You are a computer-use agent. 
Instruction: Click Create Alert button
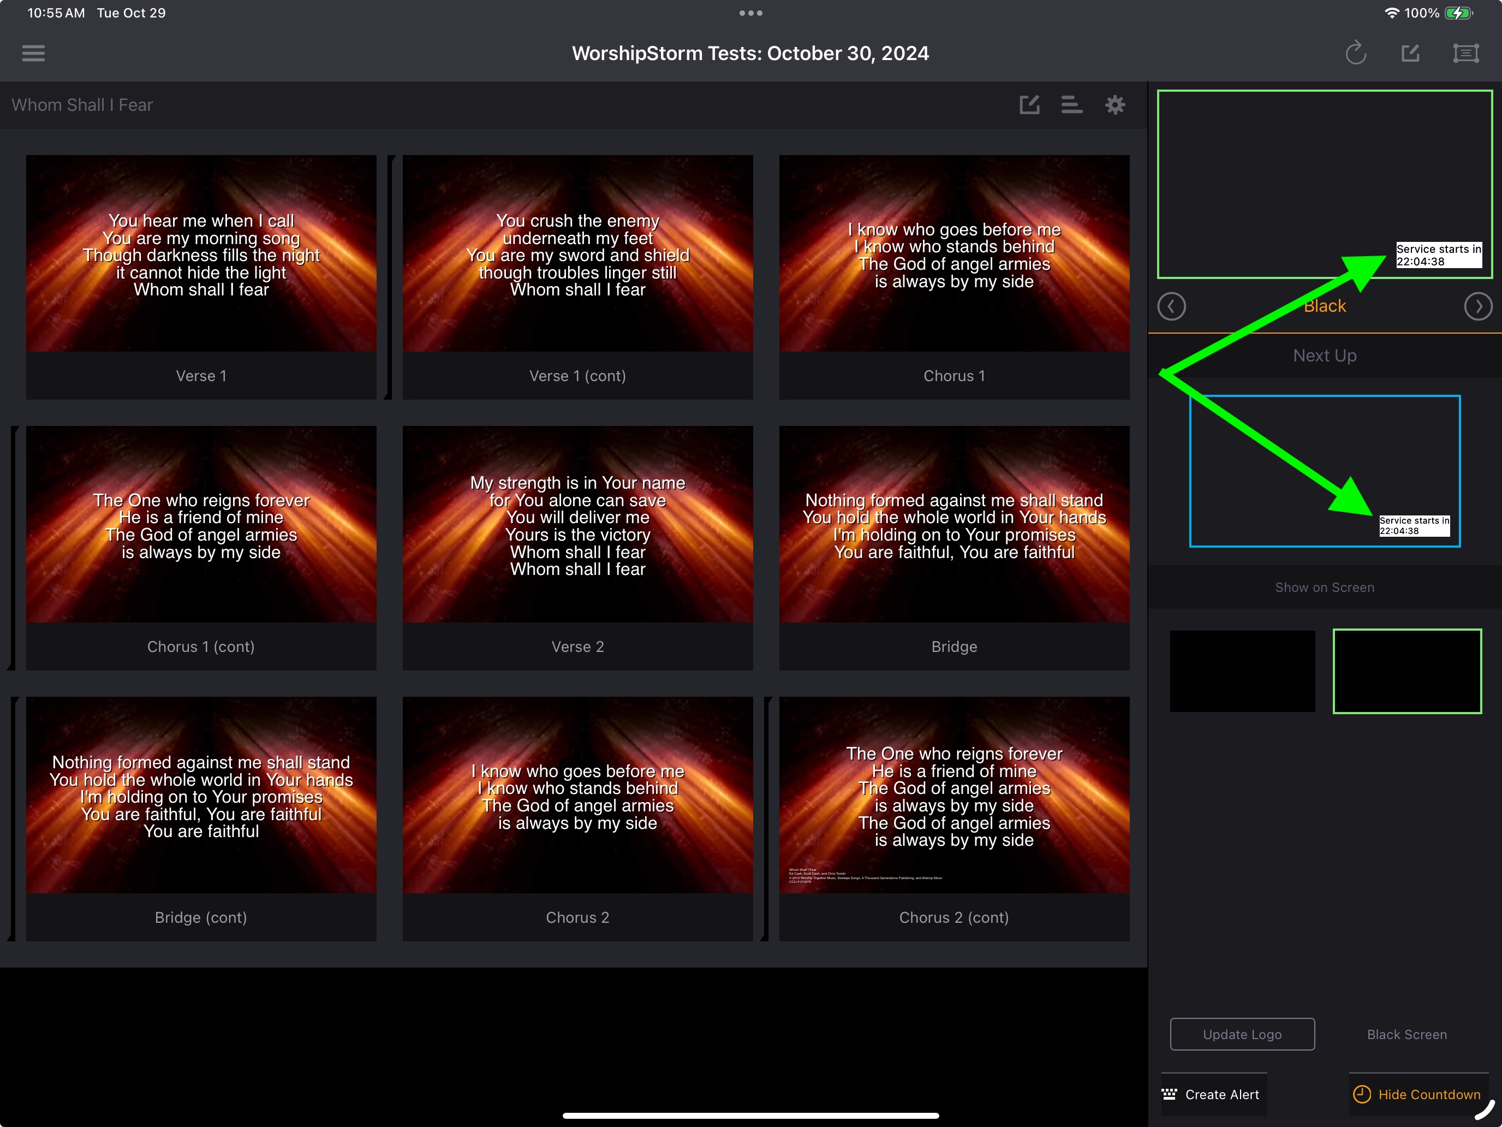coord(1212,1094)
